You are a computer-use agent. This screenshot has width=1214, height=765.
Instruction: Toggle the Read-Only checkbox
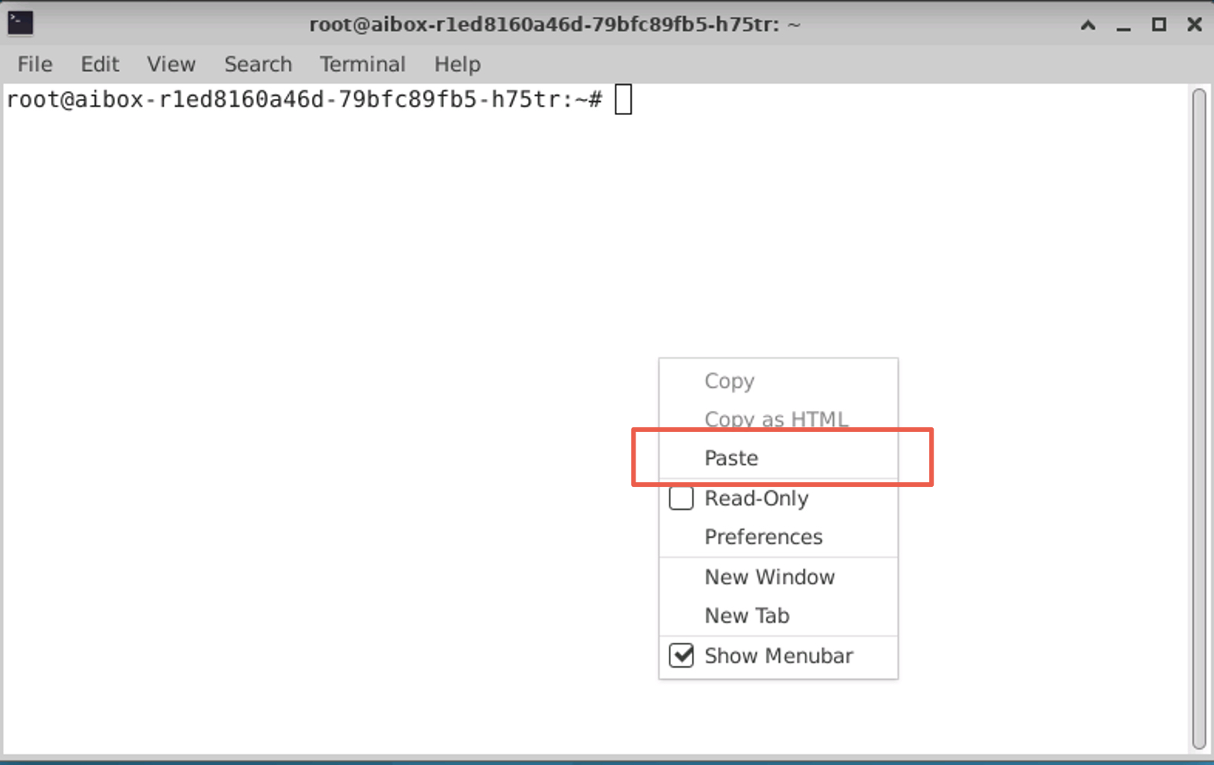point(681,498)
